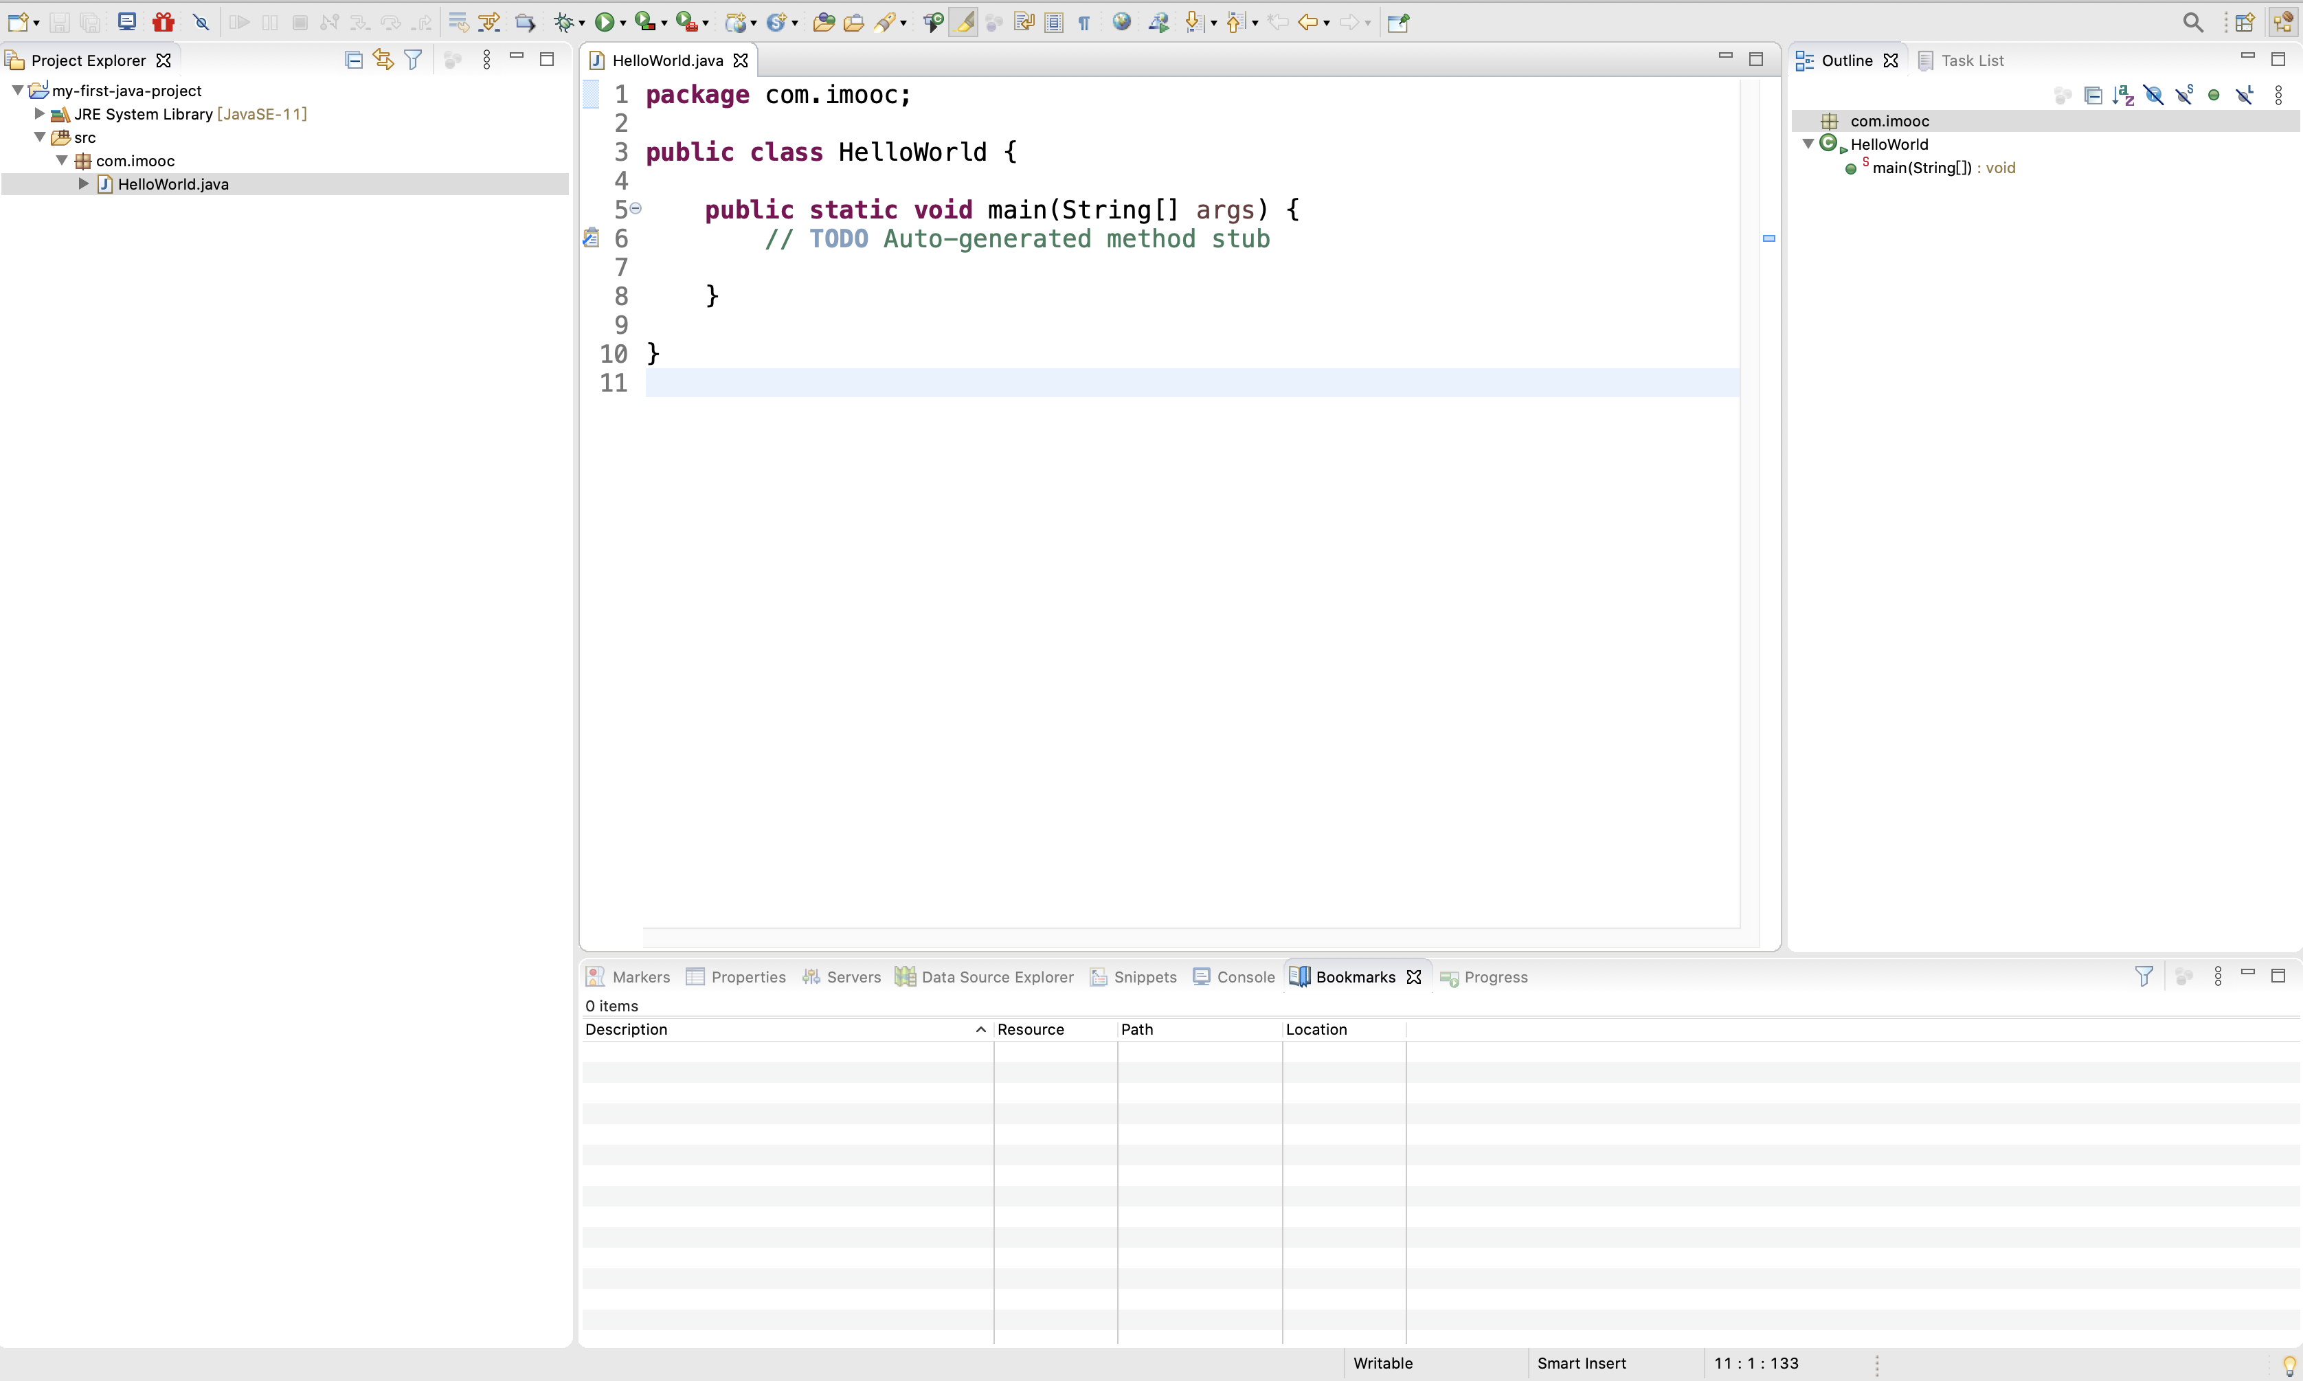Open the Progress tab
The width and height of the screenshot is (2303, 1381).
click(1484, 977)
